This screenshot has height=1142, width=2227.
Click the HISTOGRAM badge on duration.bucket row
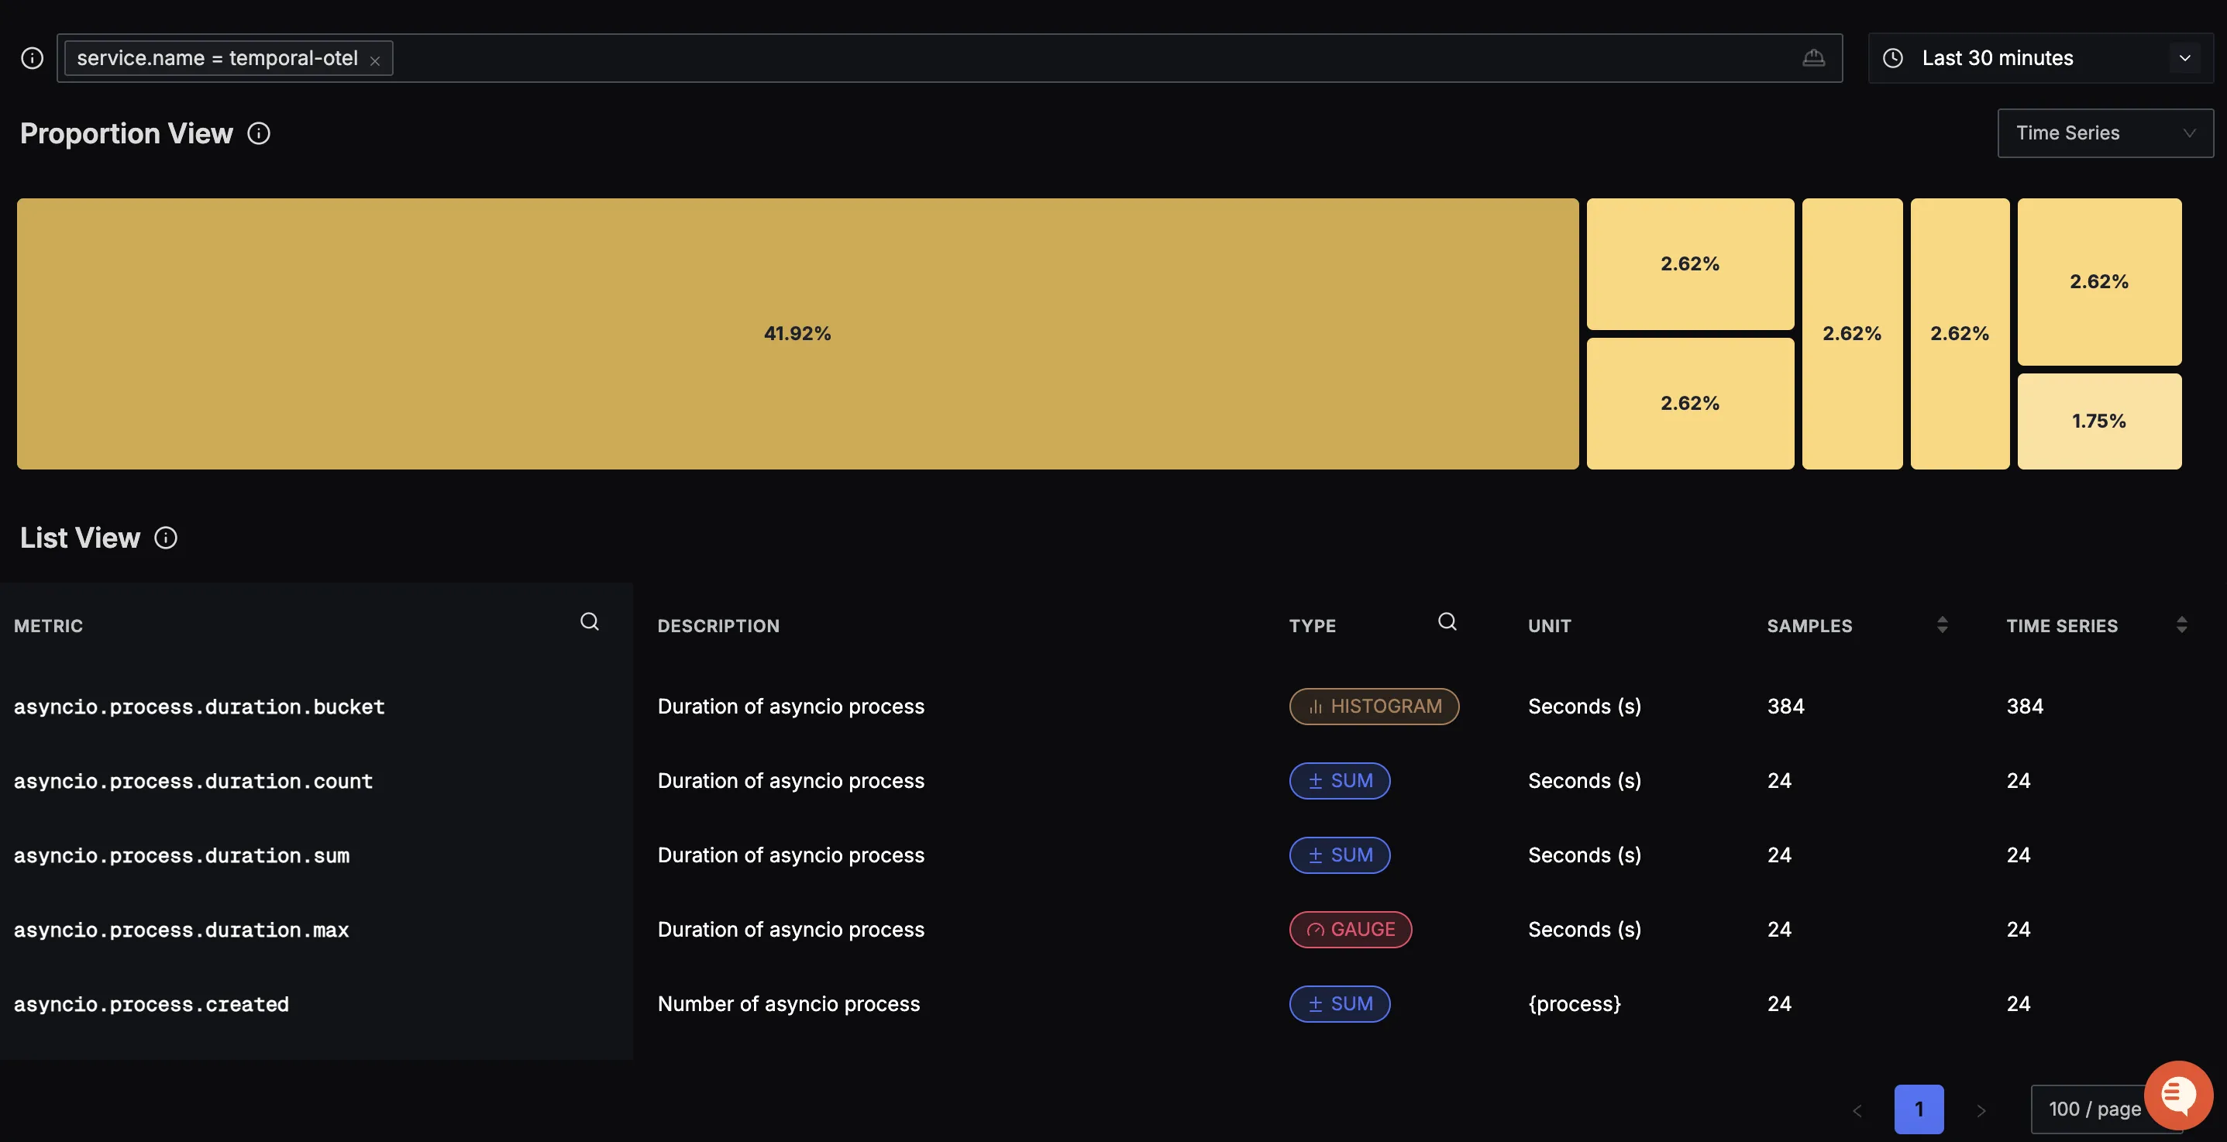(1375, 707)
